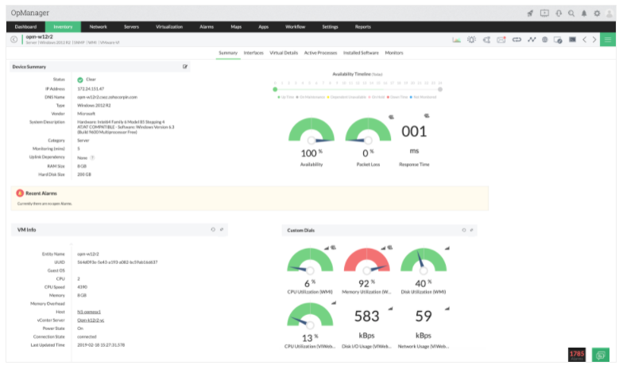Open graph icon for Network Usage dial
623x369 pixels.
point(447,309)
